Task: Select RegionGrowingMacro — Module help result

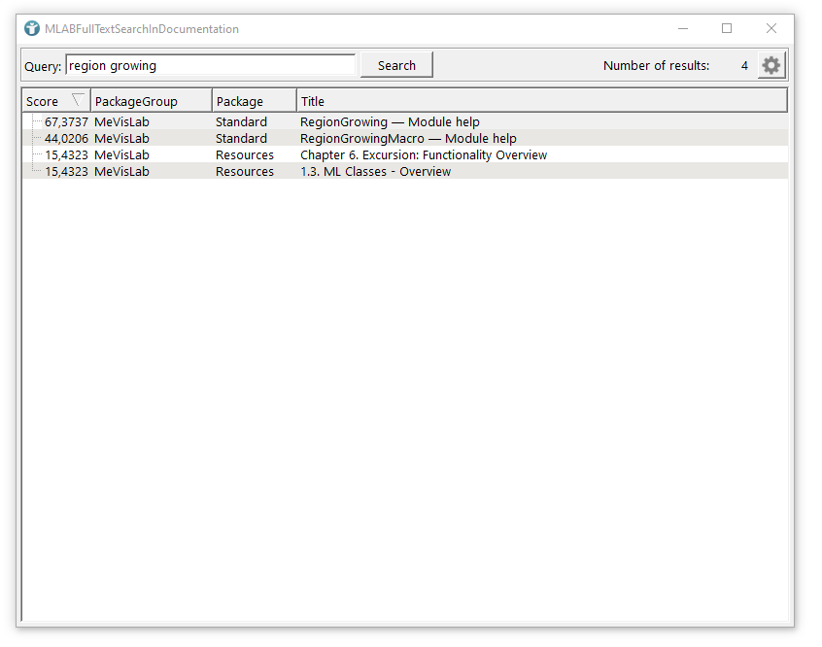Action: [x=408, y=139]
